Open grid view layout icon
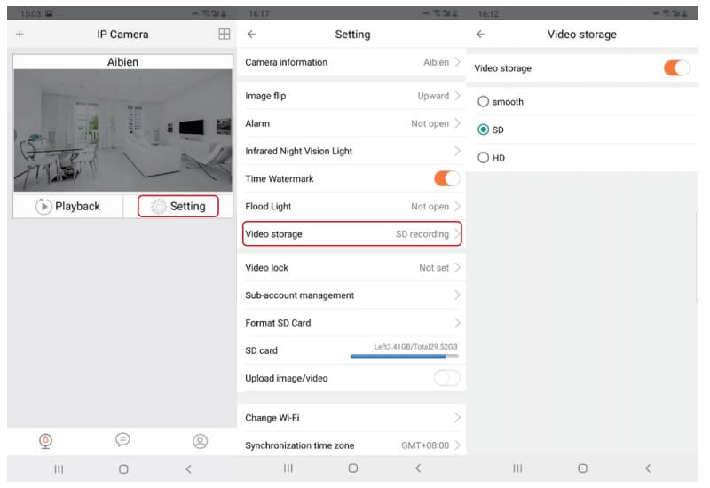Screen dimensions: 710x488 pyautogui.click(x=224, y=34)
